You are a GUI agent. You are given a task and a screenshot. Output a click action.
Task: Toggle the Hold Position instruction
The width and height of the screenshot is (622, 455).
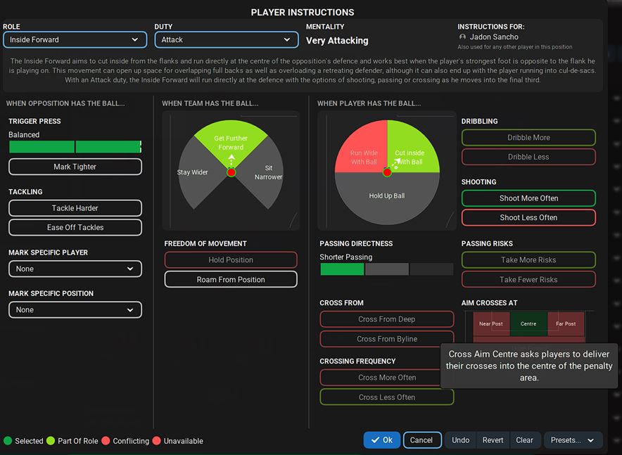(x=231, y=260)
